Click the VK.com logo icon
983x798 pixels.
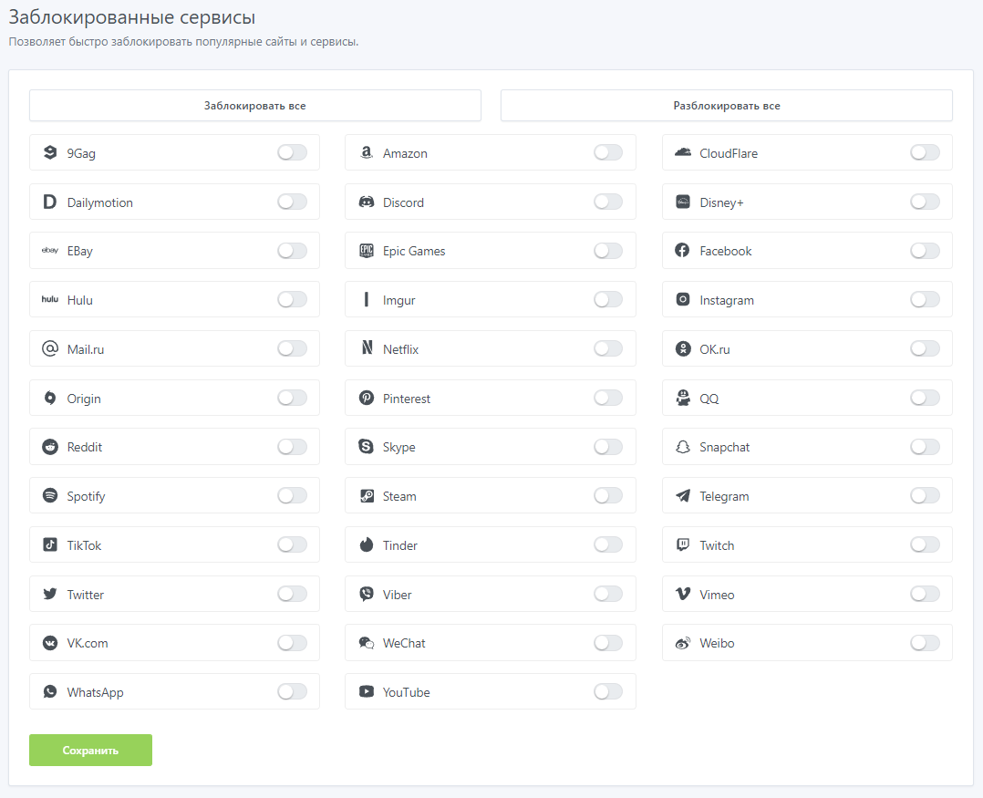click(x=50, y=643)
